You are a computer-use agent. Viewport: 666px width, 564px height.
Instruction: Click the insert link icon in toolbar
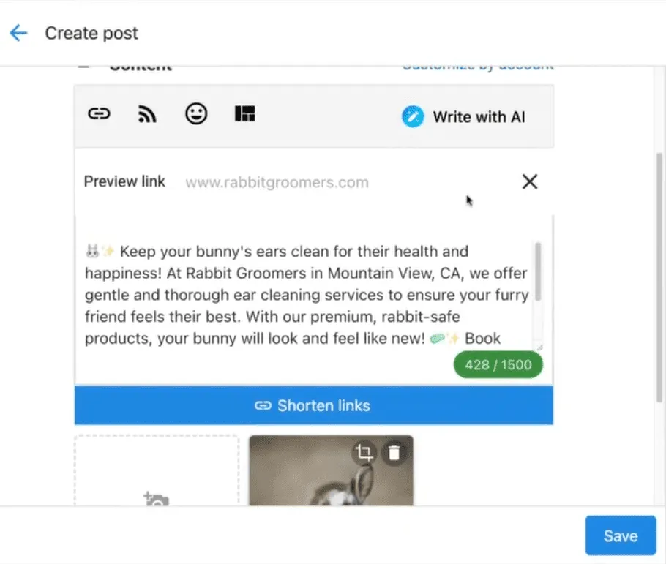coord(99,114)
